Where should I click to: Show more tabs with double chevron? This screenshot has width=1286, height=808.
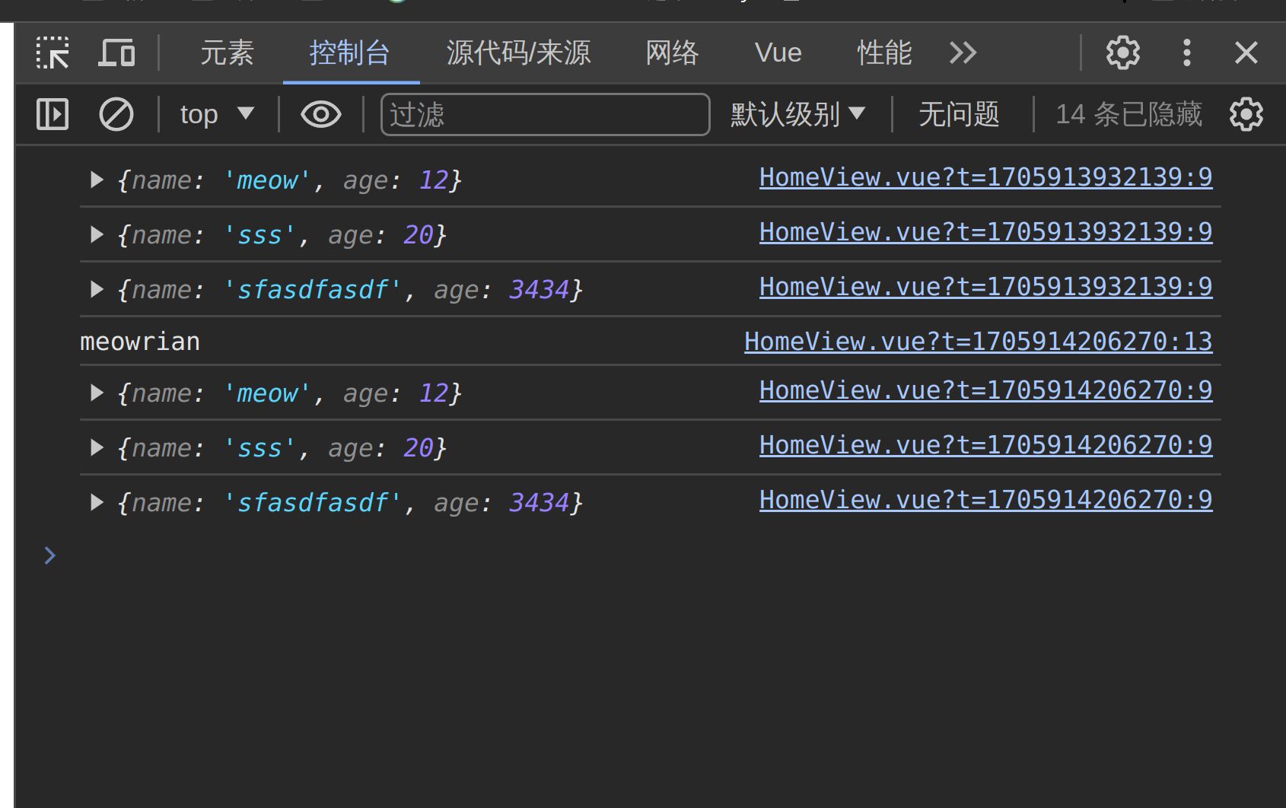pos(963,53)
